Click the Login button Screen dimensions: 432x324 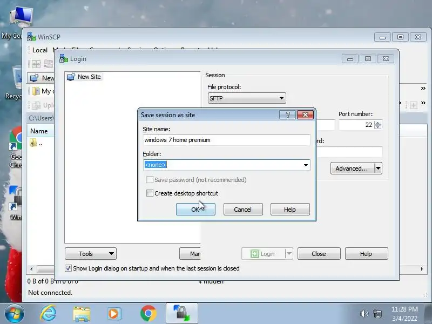263,253
